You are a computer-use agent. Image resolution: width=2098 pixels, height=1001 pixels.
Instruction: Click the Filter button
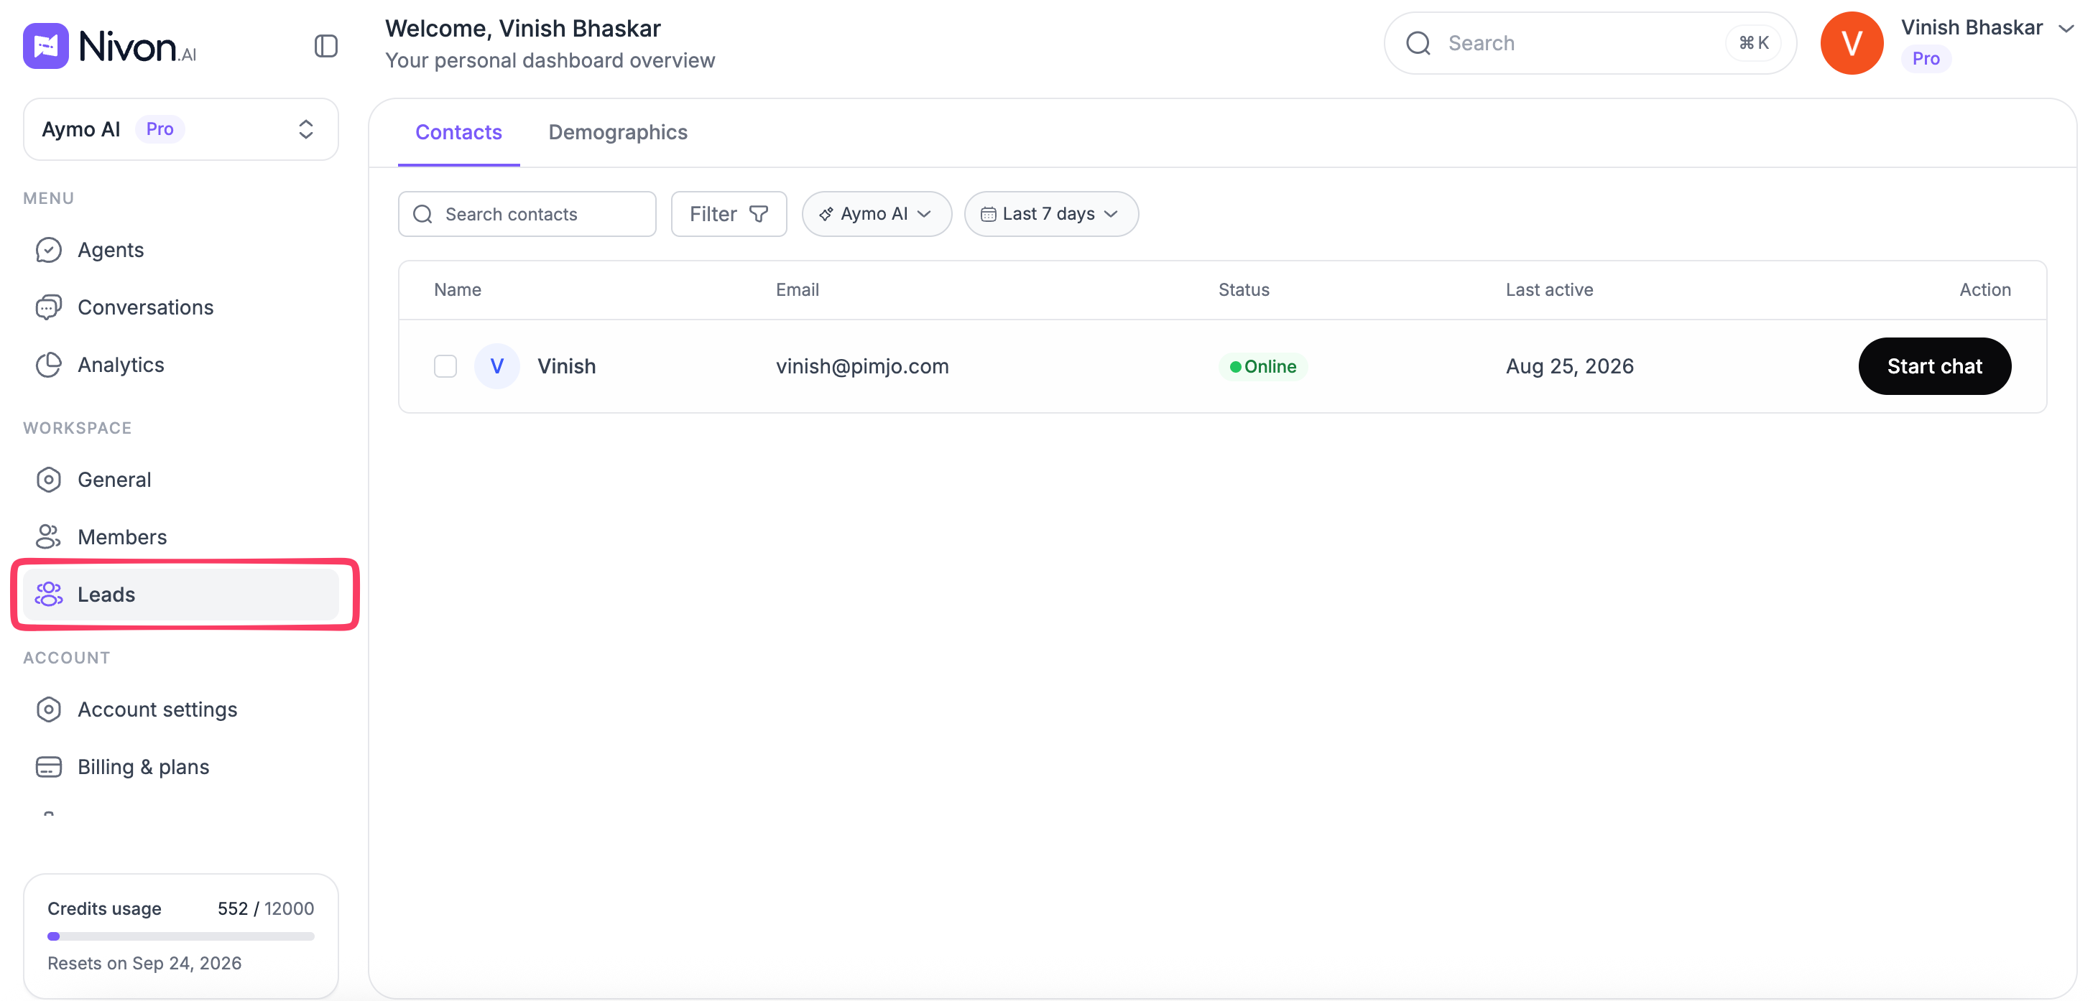tap(728, 214)
